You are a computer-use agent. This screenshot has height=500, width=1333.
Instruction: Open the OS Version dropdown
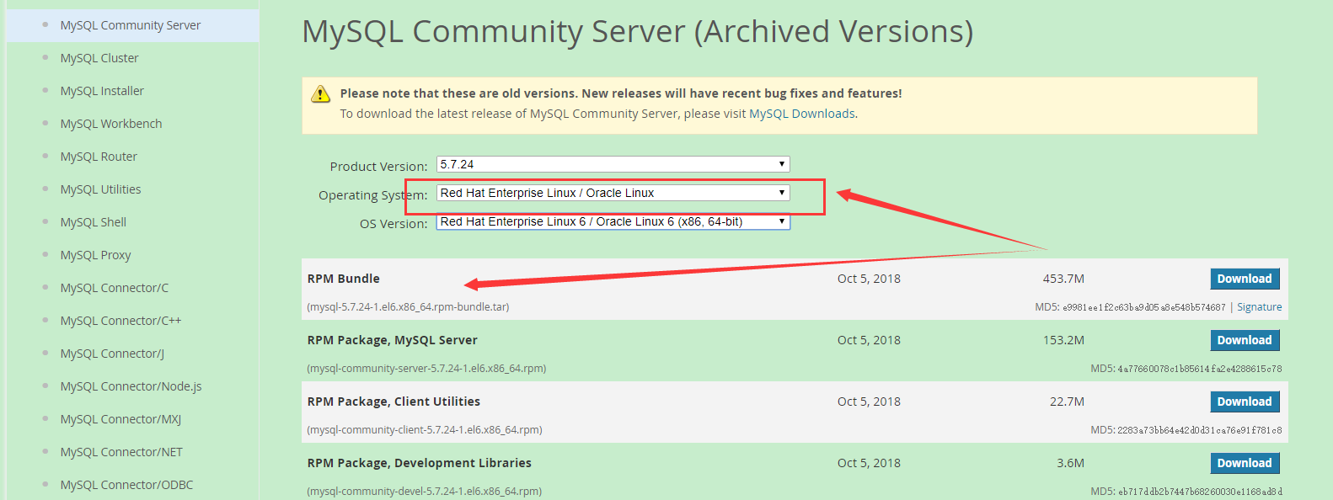click(613, 221)
